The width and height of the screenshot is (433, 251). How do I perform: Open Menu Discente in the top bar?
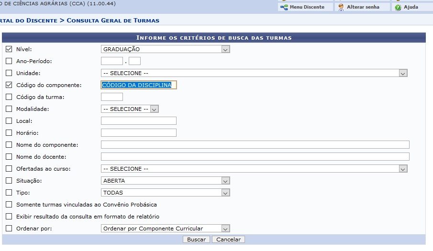pyautogui.click(x=307, y=7)
